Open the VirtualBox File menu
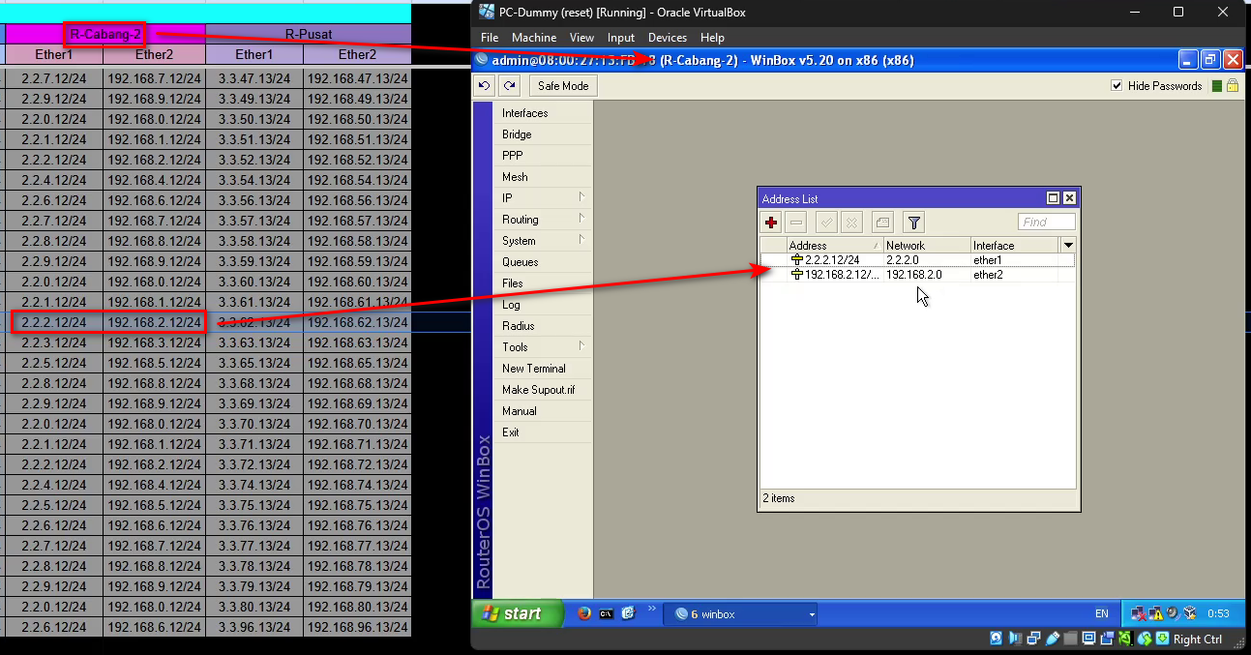Screen dimensions: 1251x655 [x=490, y=38]
